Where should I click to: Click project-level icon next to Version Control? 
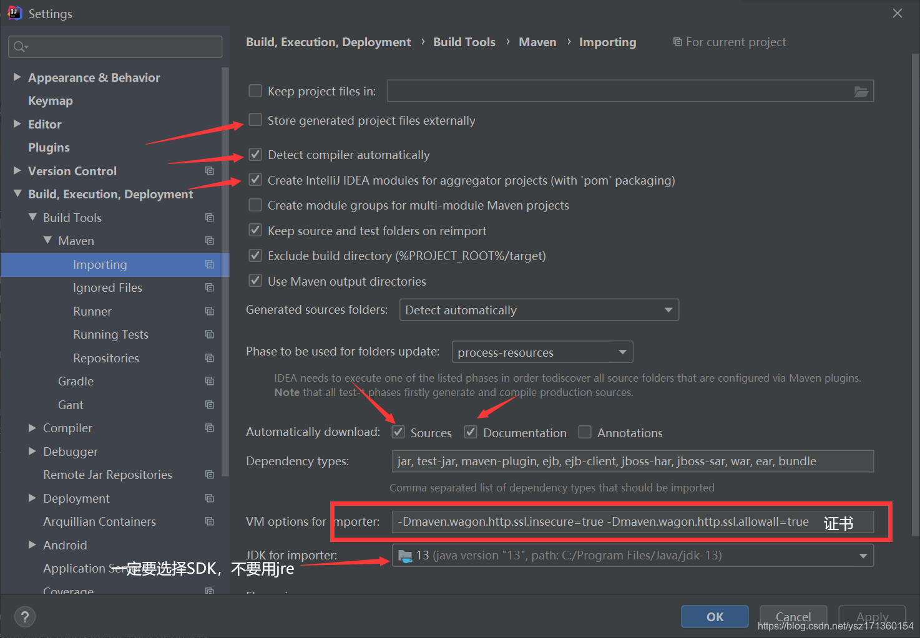tap(210, 171)
